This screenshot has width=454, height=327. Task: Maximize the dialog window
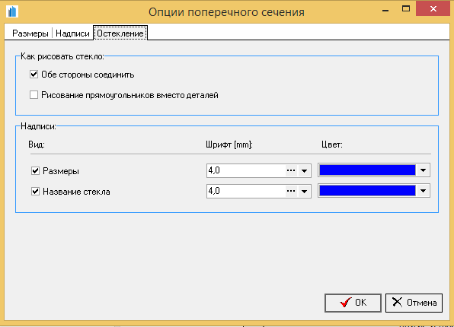(x=406, y=8)
